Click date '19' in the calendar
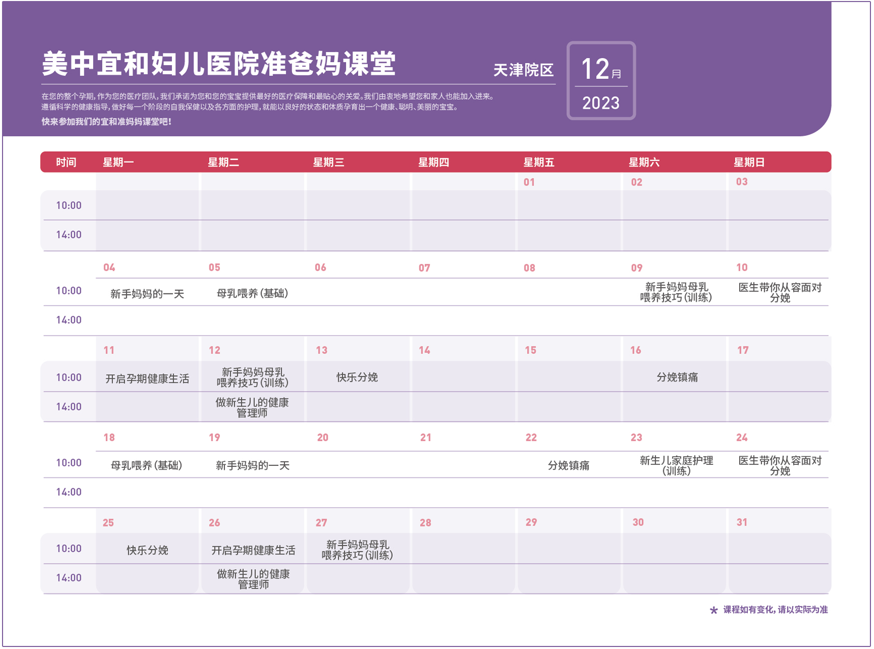Image resolution: width=874 pixels, height=649 pixels. tap(215, 438)
